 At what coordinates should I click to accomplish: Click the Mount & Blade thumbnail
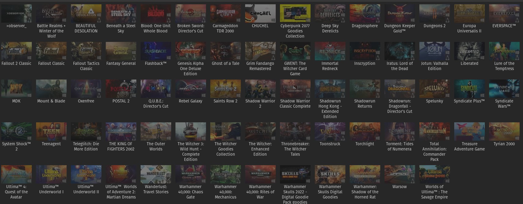point(51,89)
